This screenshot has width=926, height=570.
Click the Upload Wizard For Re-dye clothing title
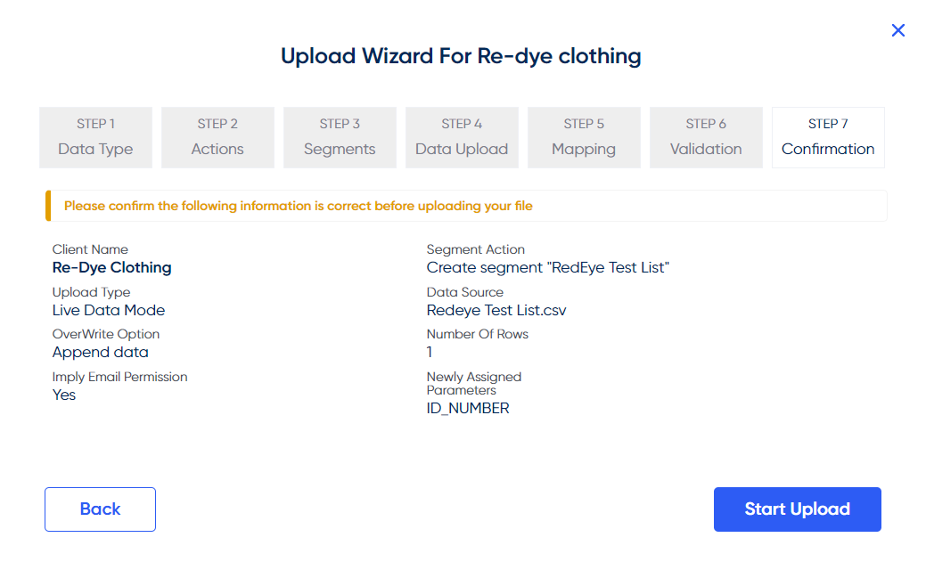point(461,55)
